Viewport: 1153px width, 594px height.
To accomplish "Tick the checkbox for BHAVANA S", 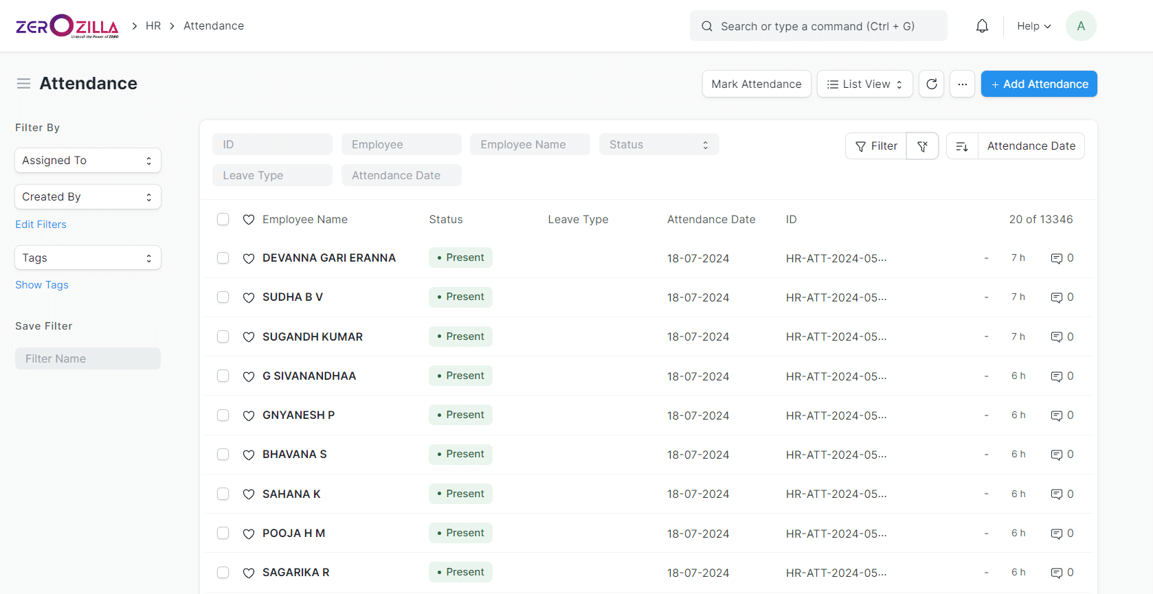I will (x=223, y=455).
